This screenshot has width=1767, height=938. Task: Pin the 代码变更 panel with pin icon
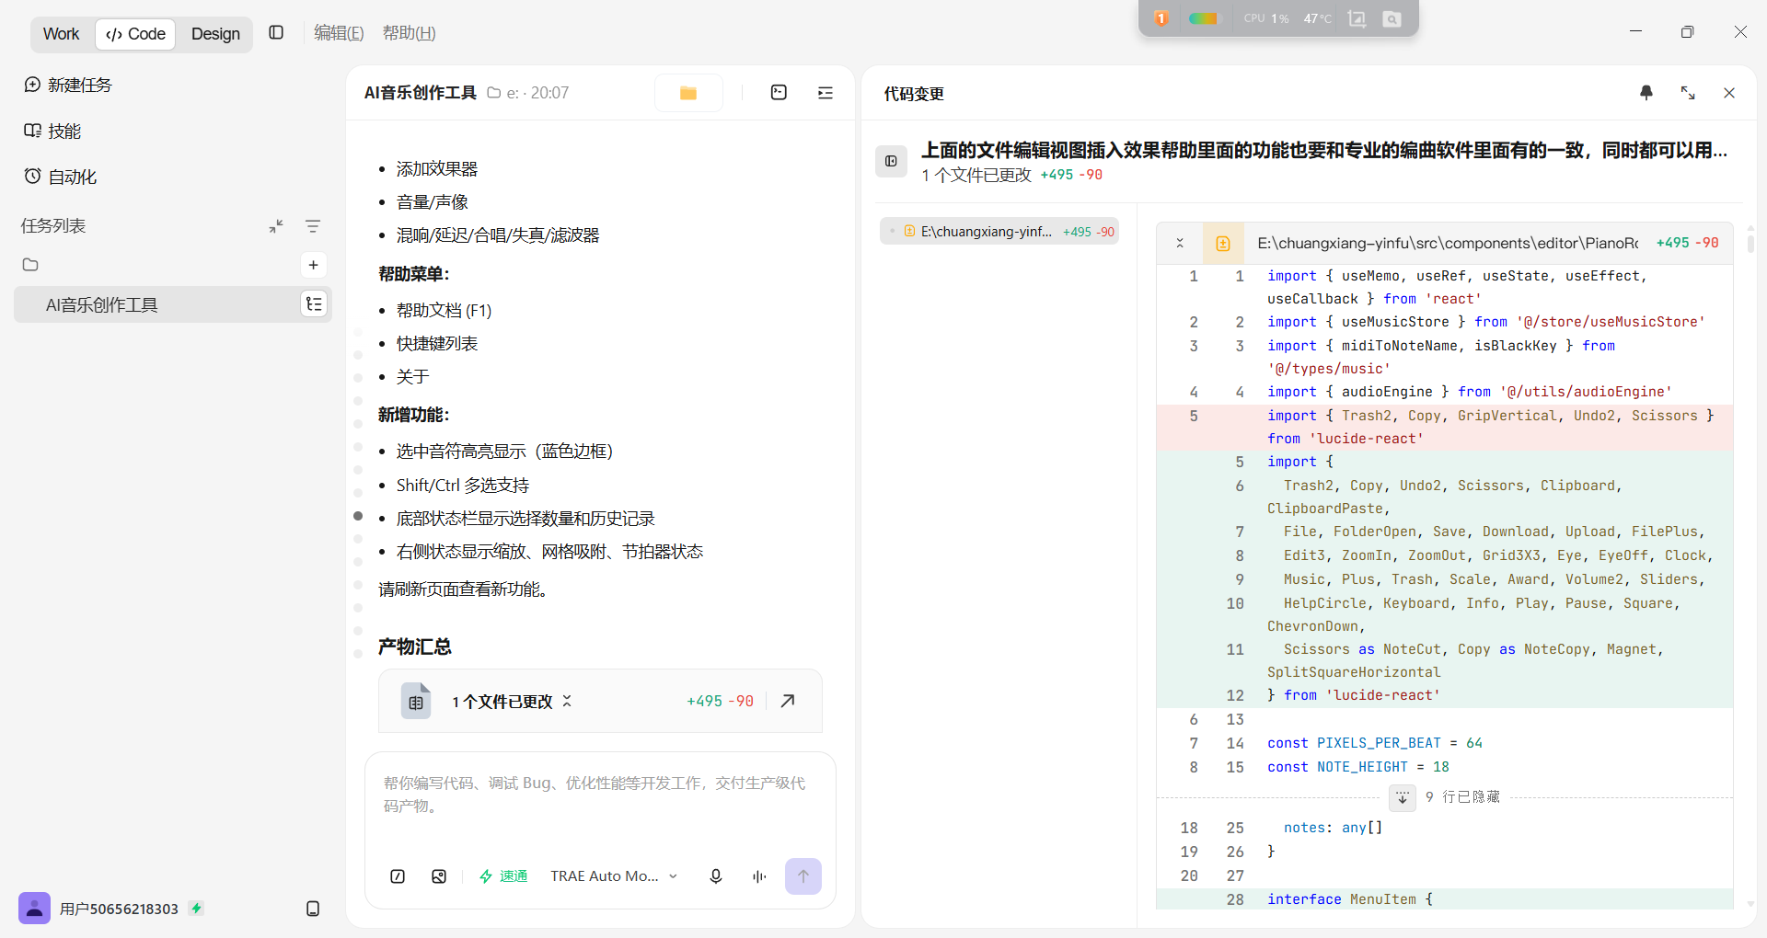(x=1646, y=93)
